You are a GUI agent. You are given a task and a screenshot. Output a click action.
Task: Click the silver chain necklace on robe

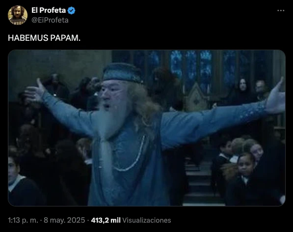click(x=131, y=155)
